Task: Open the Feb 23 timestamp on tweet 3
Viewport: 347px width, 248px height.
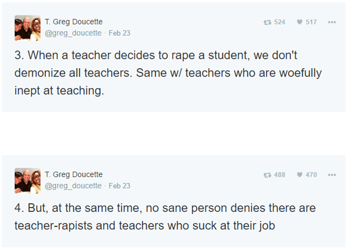Action: coord(119,33)
